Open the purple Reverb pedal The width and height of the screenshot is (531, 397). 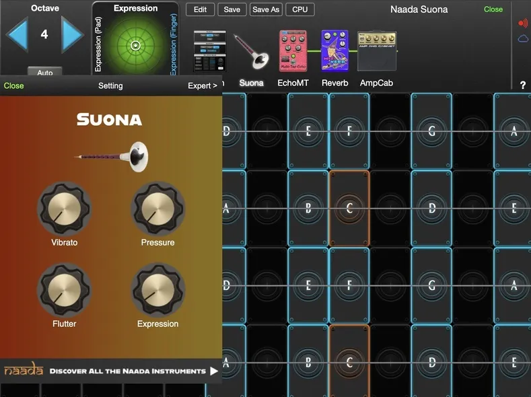pyautogui.click(x=334, y=50)
